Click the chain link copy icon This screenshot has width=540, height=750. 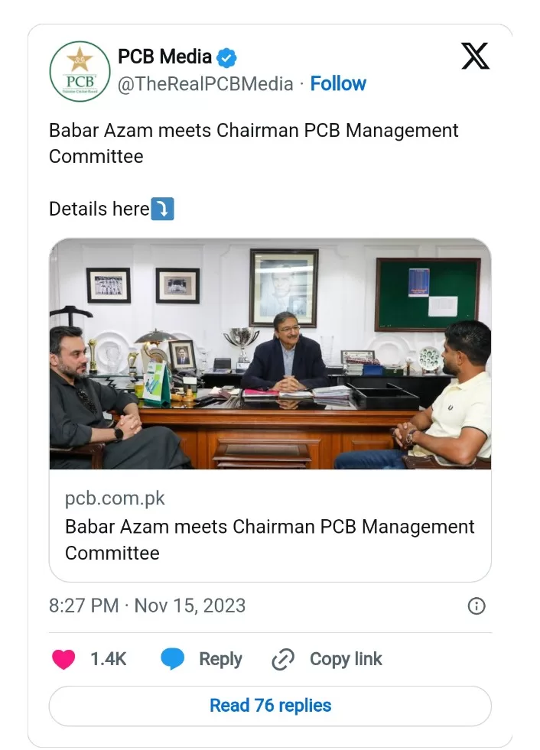click(283, 660)
